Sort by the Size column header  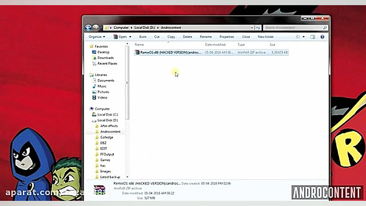point(272,45)
